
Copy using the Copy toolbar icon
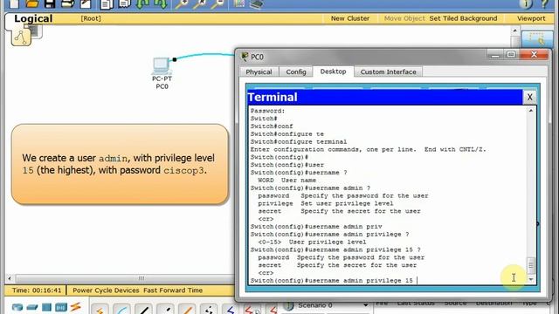pyautogui.click(x=107, y=4)
